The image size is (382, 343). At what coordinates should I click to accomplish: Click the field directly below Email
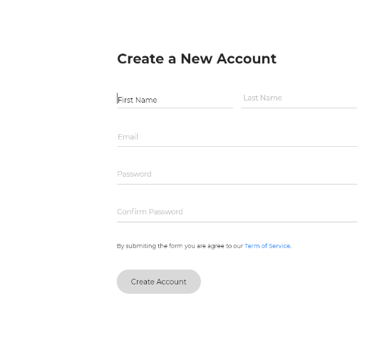[x=237, y=175]
